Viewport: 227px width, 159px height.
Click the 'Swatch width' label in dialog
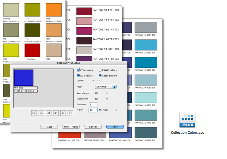tap(82, 99)
